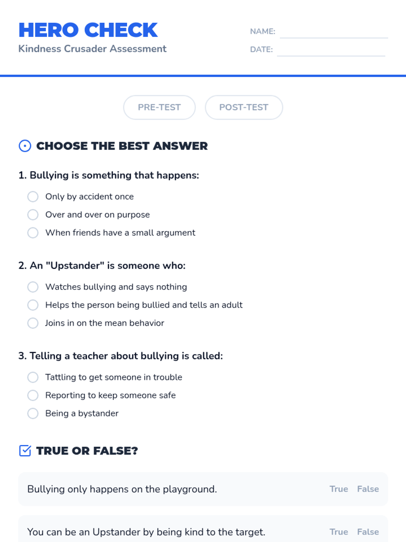Click the DATE input line
Viewport: 406px width, 542px height.
pyautogui.click(x=331, y=50)
